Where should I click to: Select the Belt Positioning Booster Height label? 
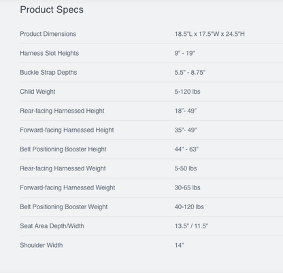click(63, 149)
